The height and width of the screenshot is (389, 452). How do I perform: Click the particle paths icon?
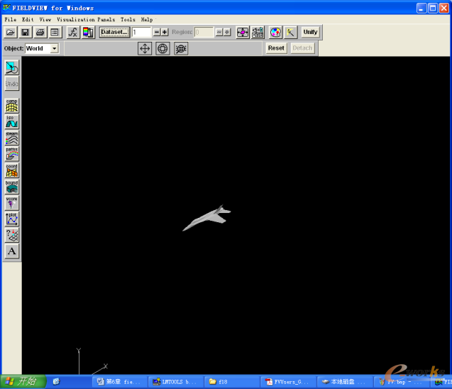coord(12,154)
